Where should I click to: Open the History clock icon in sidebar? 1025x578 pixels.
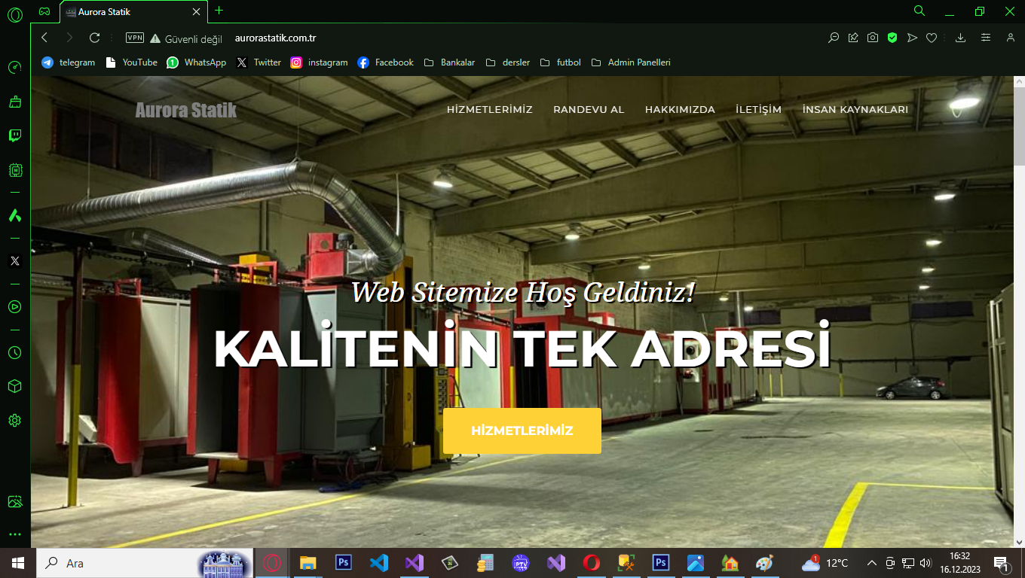[x=14, y=352]
